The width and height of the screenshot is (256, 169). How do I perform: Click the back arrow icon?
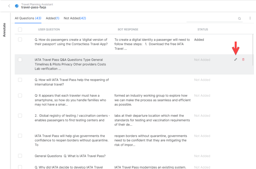[x=9, y=6]
